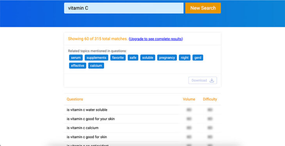The image size is (285, 146).
Task: Click 'Showing 60 of 315 total matches' text
Action: tap(98, 39)
